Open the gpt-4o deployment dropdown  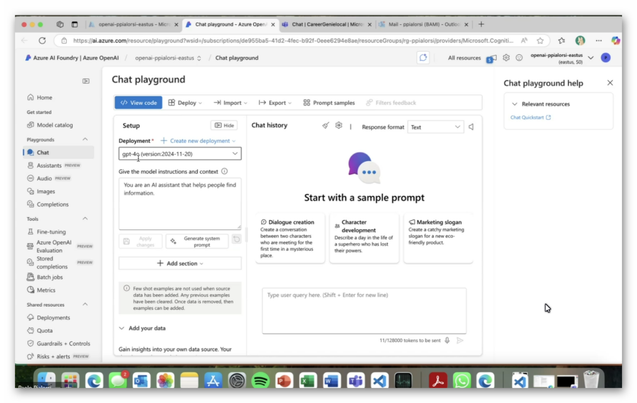180,154
